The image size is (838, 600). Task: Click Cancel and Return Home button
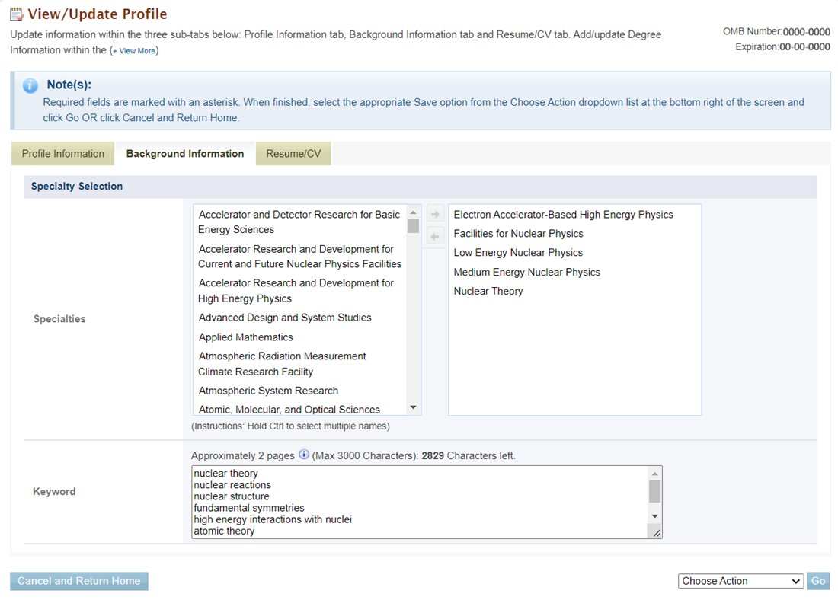tap(79, 581)
